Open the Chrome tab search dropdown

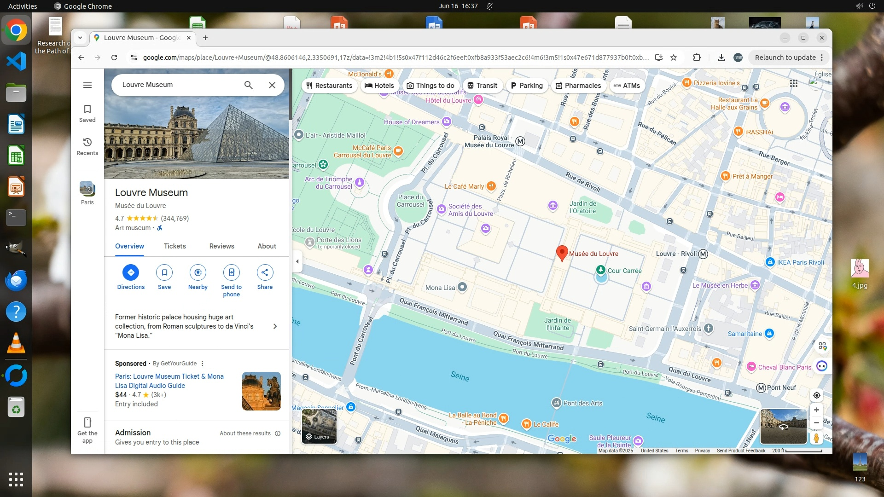click(x=80, y=38)
